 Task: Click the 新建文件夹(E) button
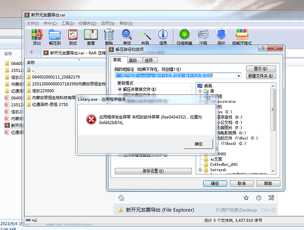tap(261, 76)
